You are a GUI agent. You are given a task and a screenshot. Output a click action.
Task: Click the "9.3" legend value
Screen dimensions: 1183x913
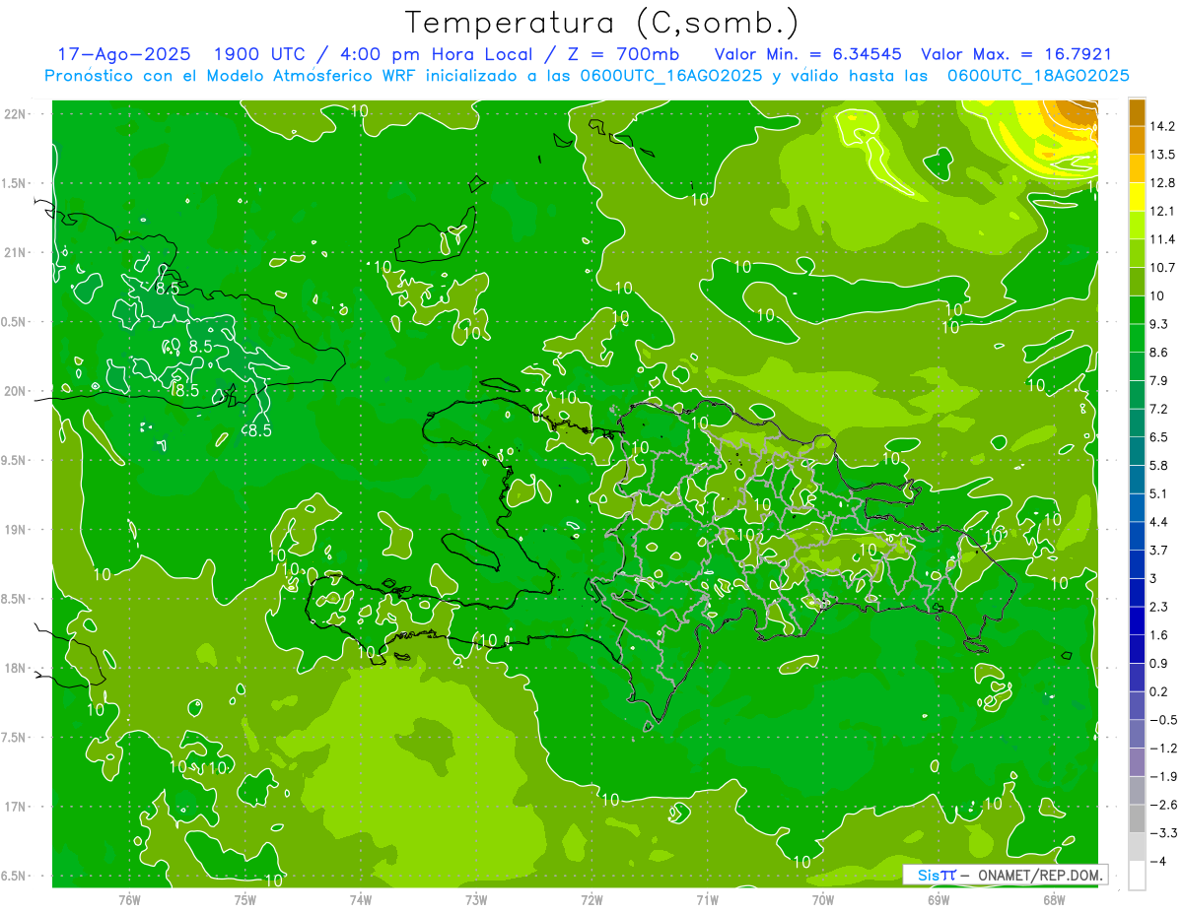pyautogui.click(x=1158, y=324)
